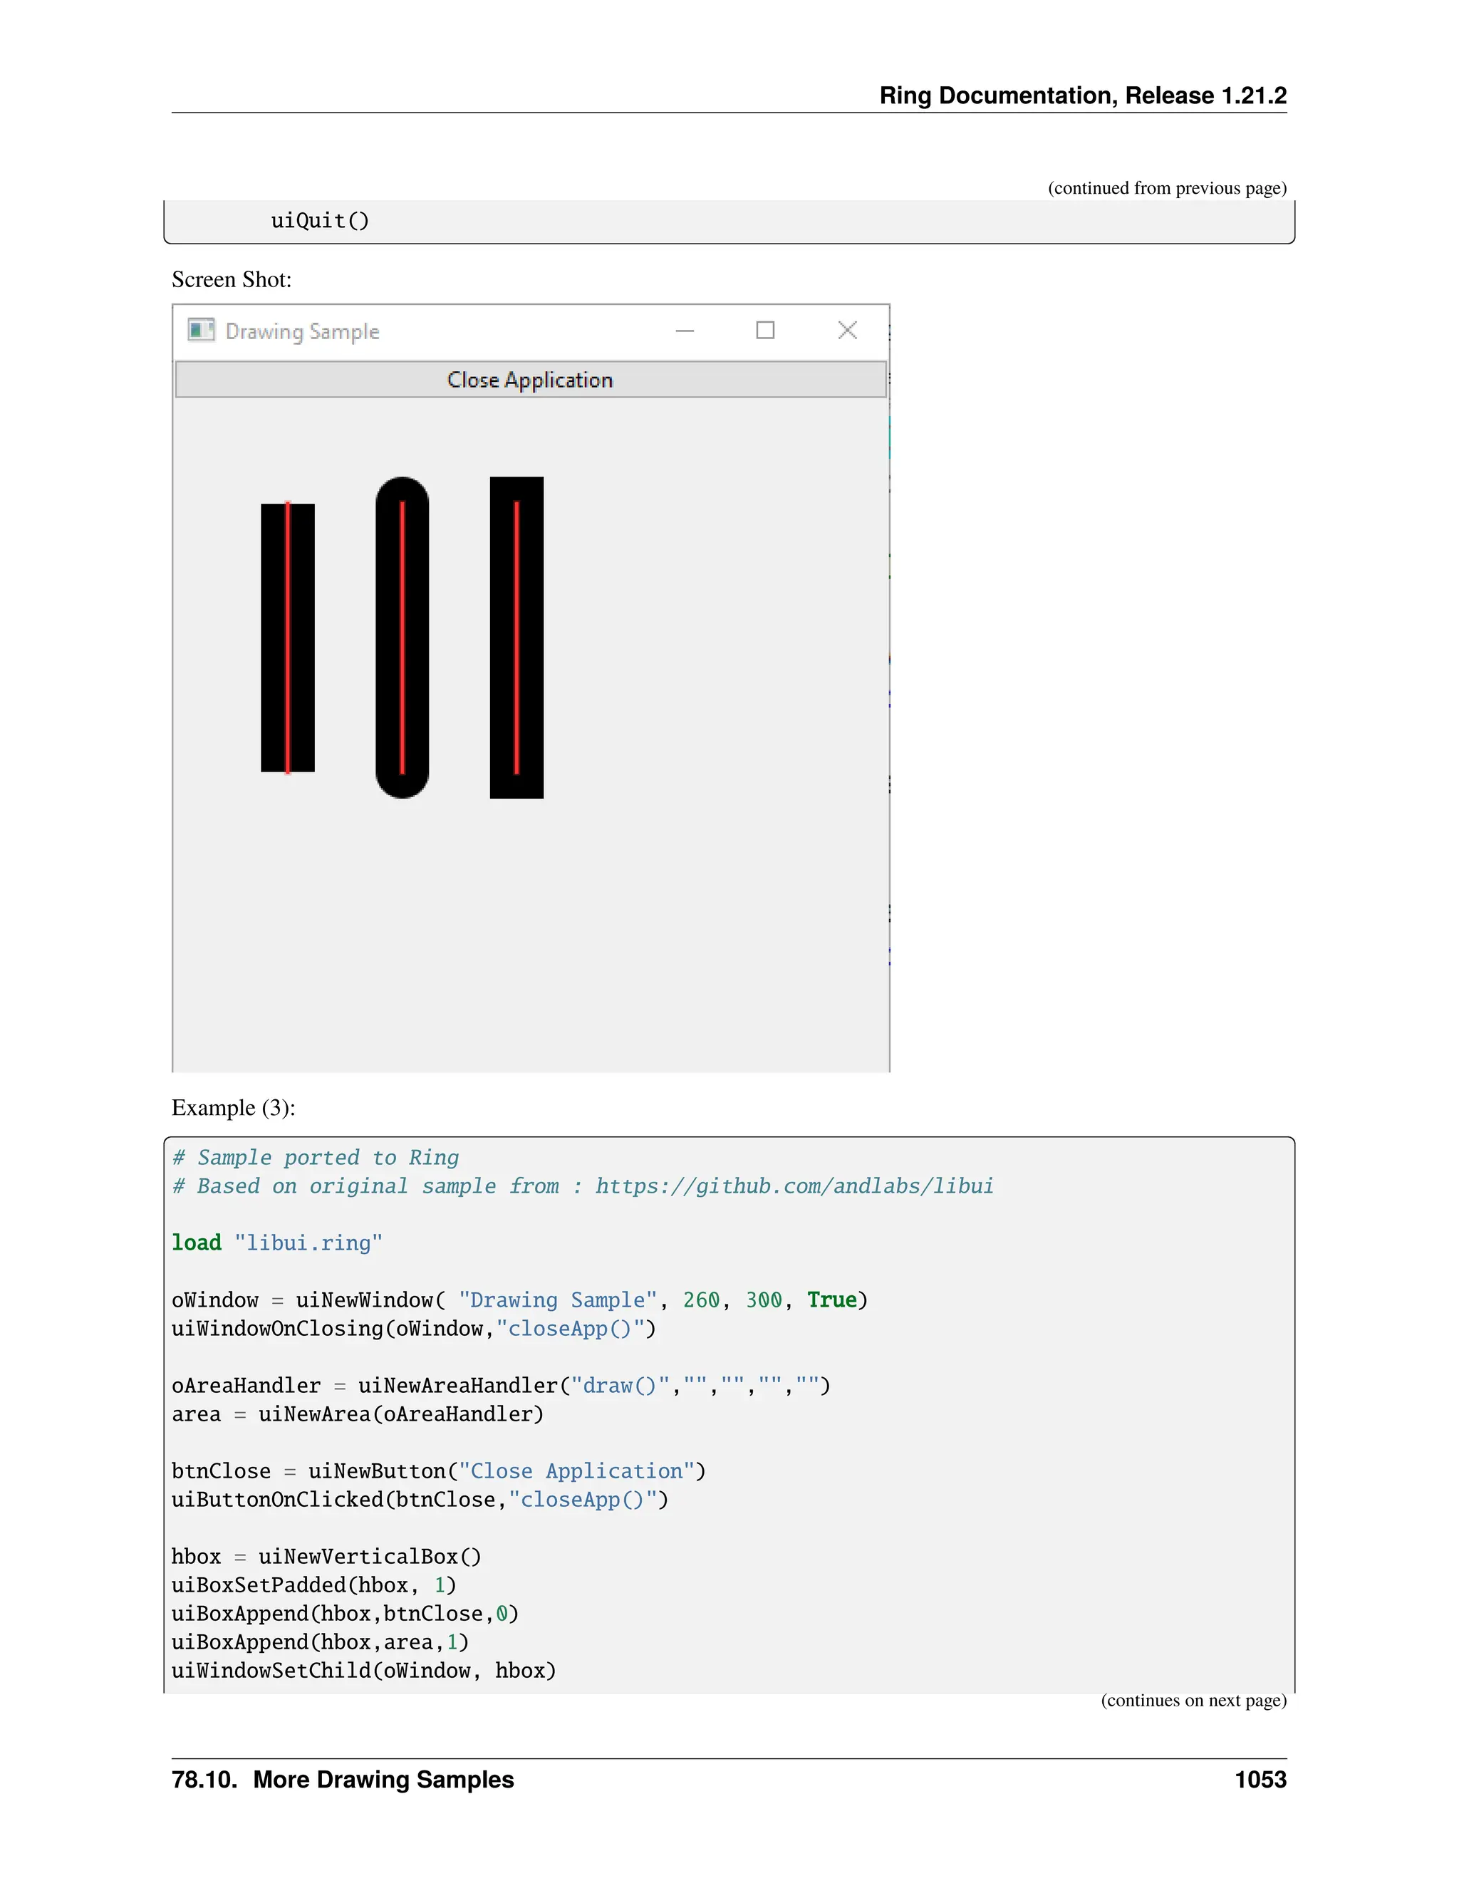Click the red line in left rectangle

[x=288, y=637]
